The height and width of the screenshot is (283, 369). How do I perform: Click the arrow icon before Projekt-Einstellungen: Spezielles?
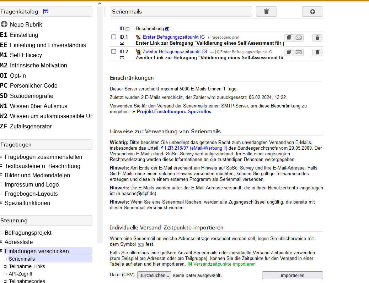pyautogui.click(x=133, y=112)
